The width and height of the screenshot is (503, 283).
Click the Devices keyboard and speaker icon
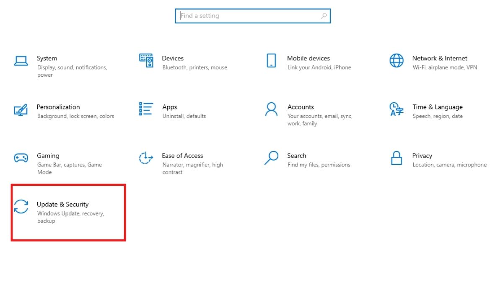pos(146,60)
